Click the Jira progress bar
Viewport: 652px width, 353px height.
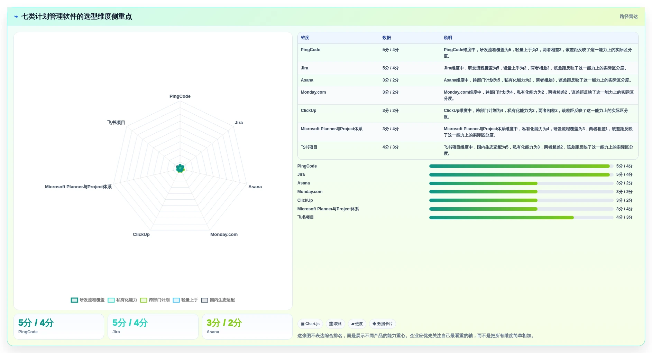[521, 175]
